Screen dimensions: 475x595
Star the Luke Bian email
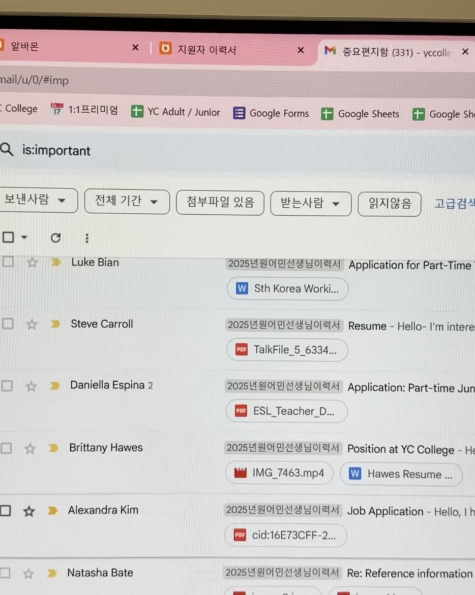pos(32,263)
